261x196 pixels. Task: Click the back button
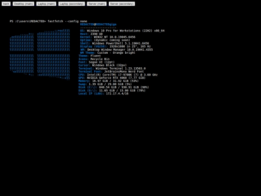tap(6, 4)
